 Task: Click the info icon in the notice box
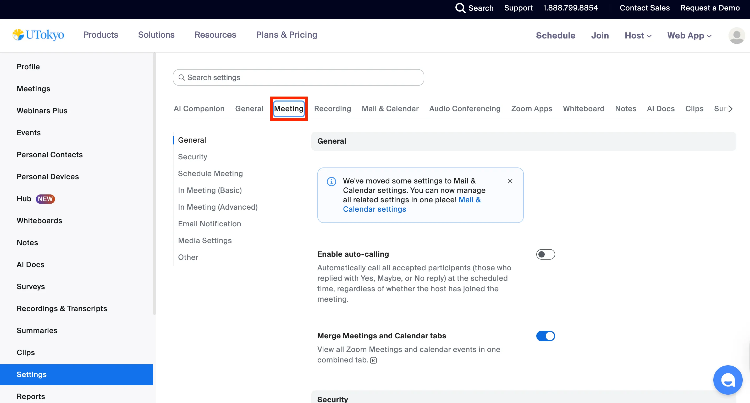(x=331, y=182)
